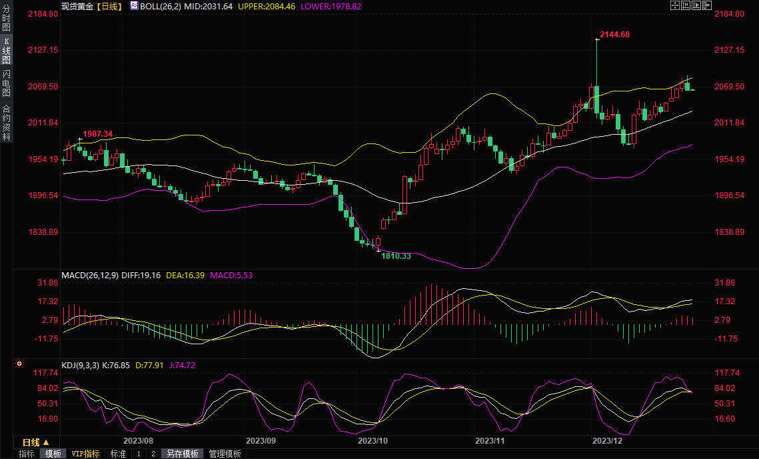Switch to template 2
This screenshot has height=459, width=759.
(153, 454)
